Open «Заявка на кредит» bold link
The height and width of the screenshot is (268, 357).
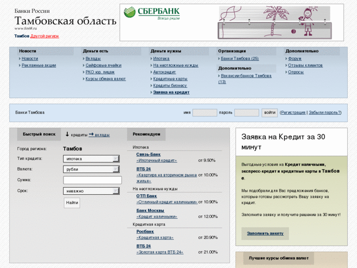(171, 92)
